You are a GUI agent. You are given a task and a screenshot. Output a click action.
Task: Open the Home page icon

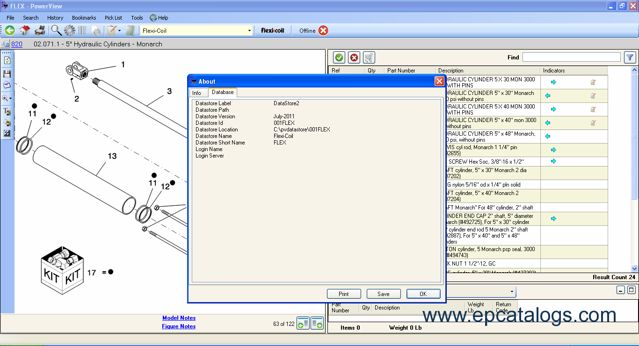25,30
